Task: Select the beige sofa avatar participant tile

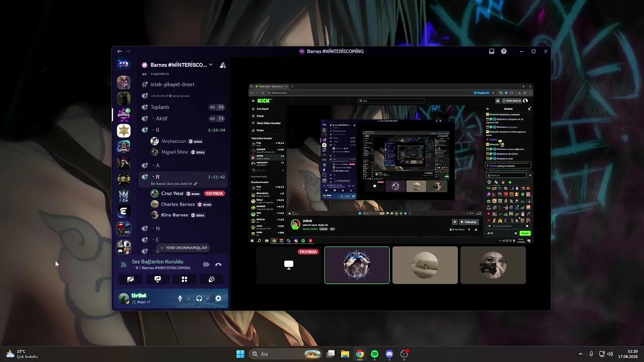Action: pos(425,265)
